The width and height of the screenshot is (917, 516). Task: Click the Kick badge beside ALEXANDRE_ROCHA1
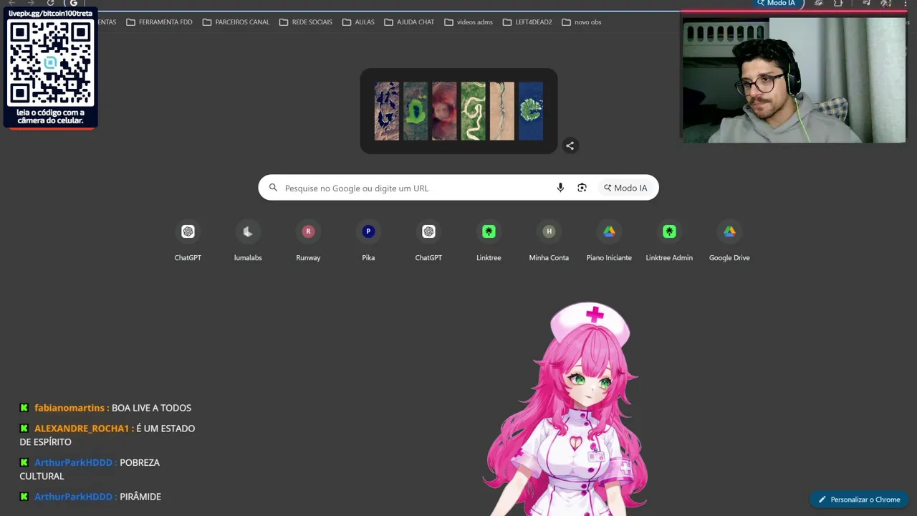pyautogui.click(x=24, y=429)
